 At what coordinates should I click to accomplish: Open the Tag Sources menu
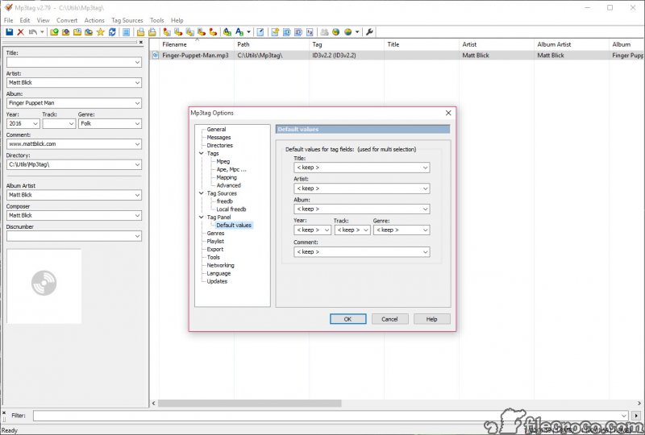(127, 20)
